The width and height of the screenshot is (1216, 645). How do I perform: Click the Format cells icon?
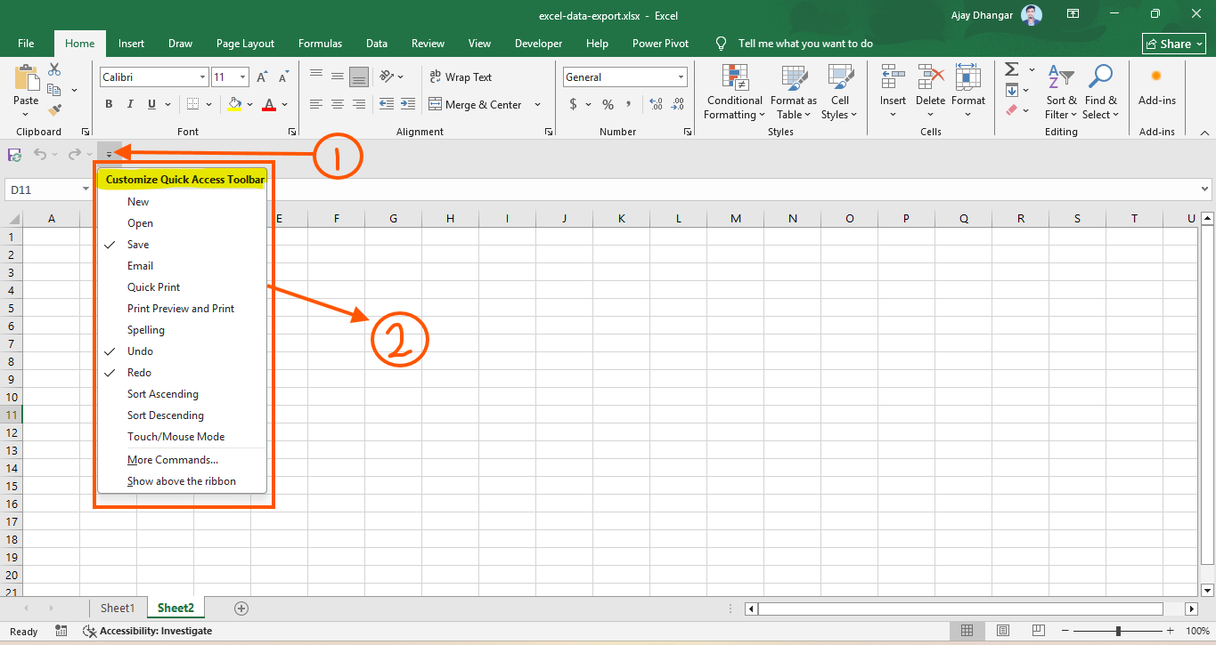(x=968, y=77)
